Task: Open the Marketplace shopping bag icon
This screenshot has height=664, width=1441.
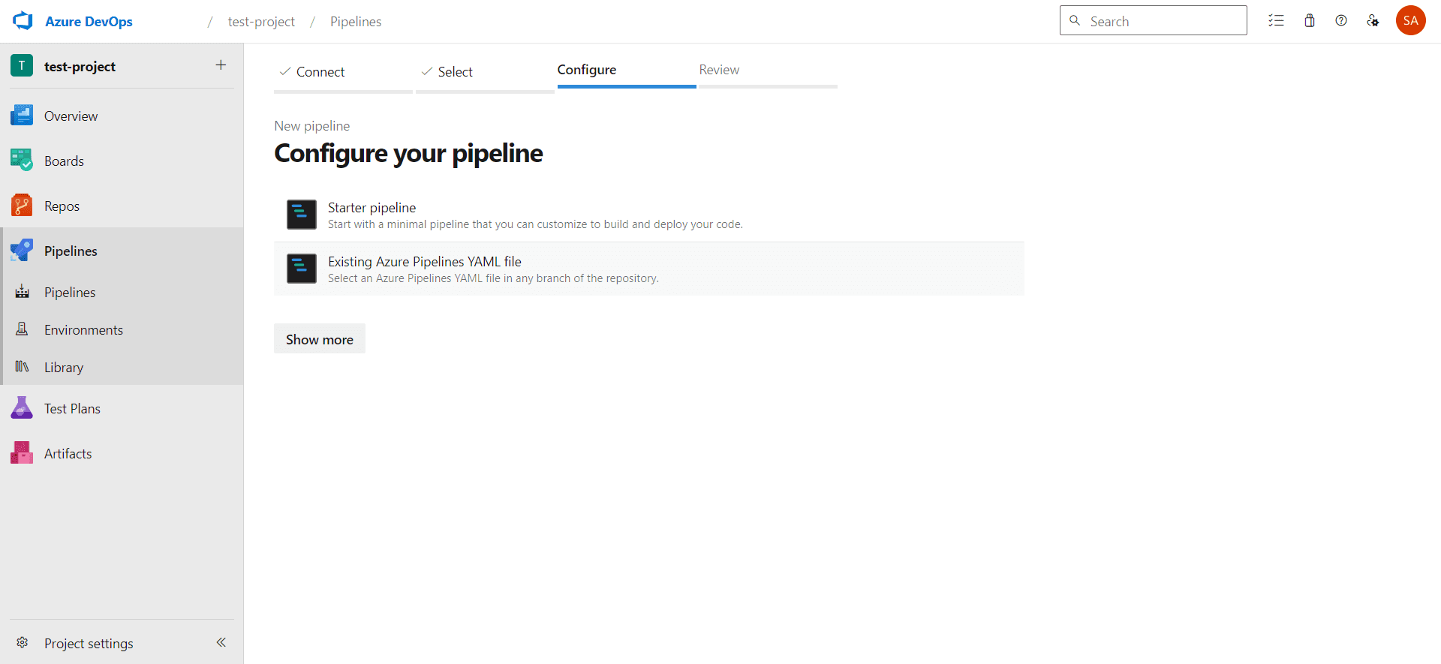Action: pyautogui.click(x=1310, y=21)
